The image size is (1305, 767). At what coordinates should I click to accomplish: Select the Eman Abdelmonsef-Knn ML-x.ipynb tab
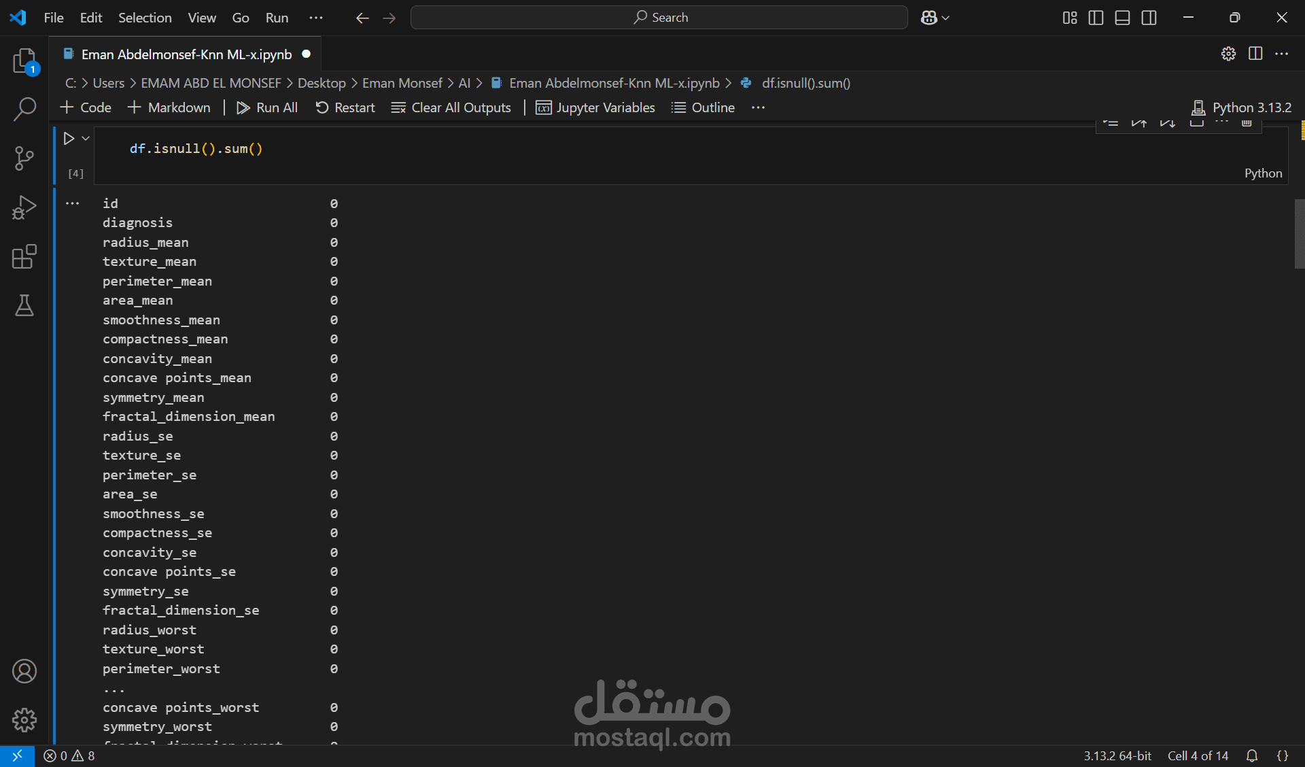click(x=186, y=54)
